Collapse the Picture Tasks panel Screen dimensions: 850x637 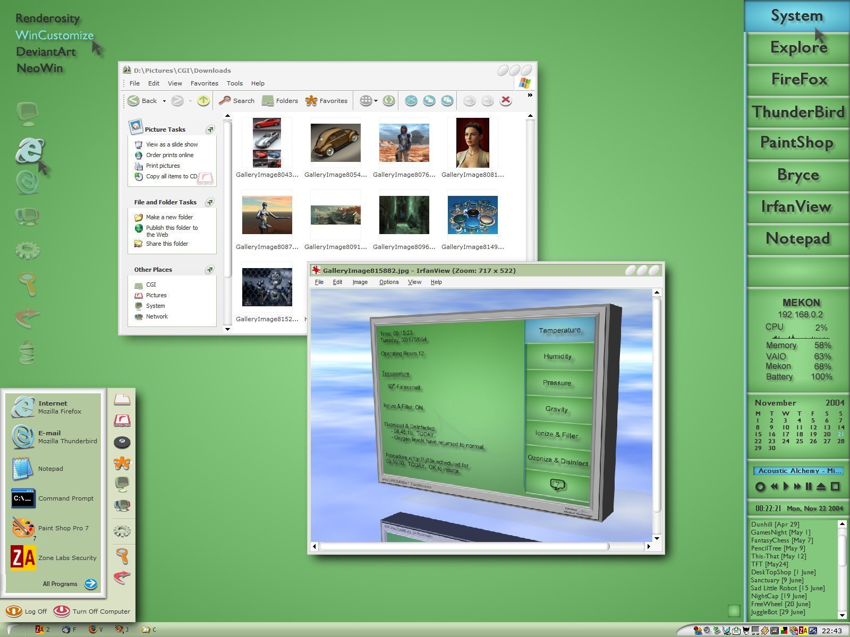(x=210, y=130)
